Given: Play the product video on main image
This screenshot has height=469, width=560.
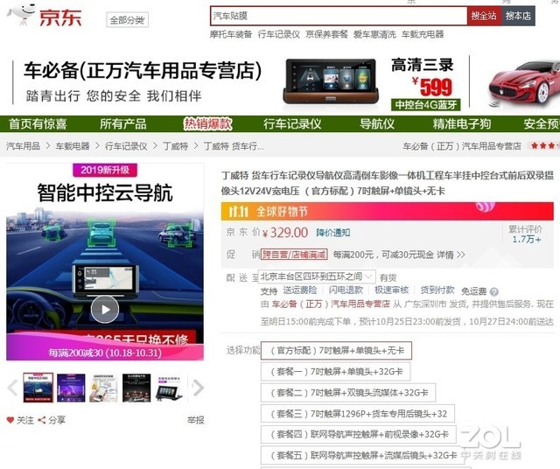Looking at the screenshot, I should click(x=105, y=310).
